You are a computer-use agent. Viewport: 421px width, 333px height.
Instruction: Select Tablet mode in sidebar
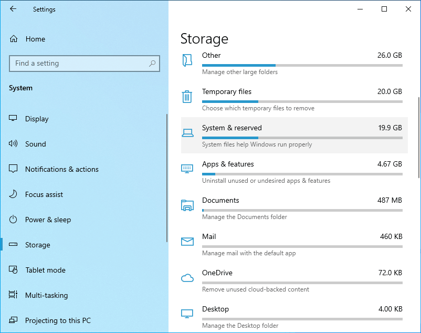(83, 270)
